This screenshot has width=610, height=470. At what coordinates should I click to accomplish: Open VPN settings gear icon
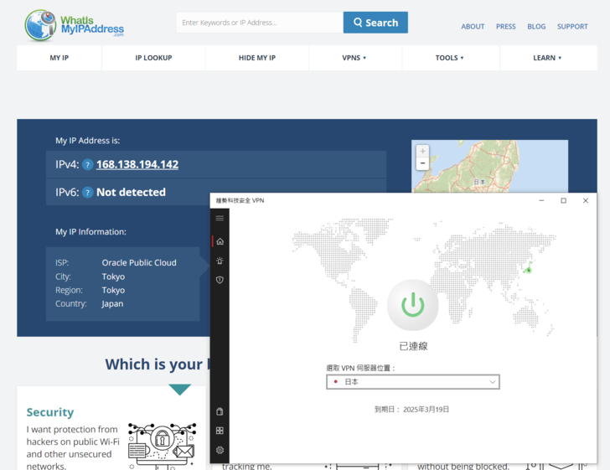(220, 450)
